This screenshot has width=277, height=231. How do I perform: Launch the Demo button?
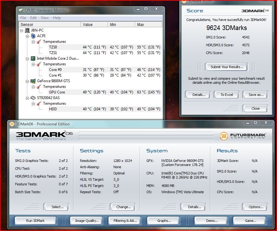[211, 221]
